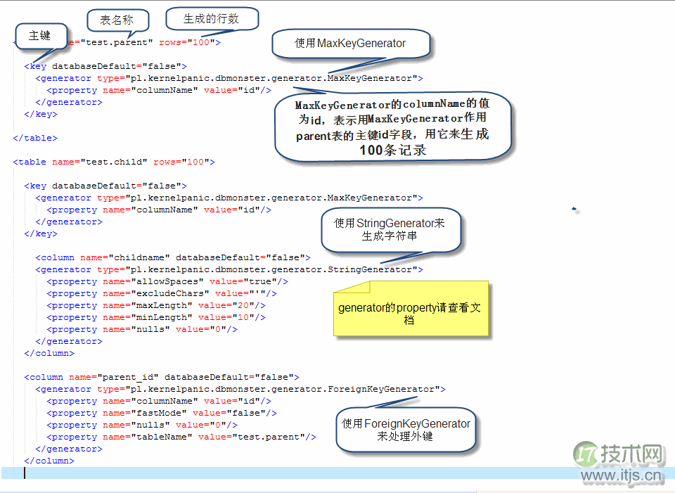This screenshot has height=493, width=675.
Task: Click the 生成的行数 callout bubble
Action: (x=212, y=18)
